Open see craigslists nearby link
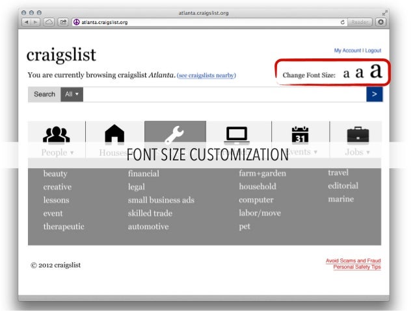Viewport: 415px width, 311px height. click(x=206, y=75)
